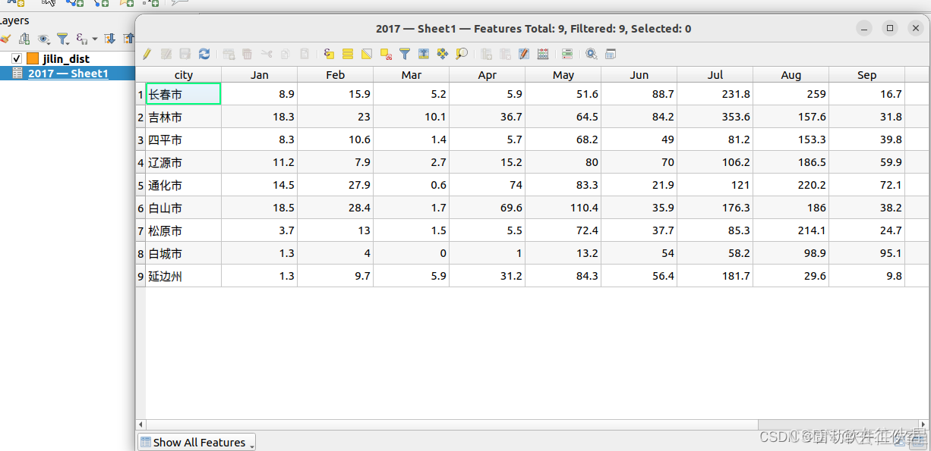Image resolution: width=931 pixels, height=451 pixels.
Task: Sort table by city column header
Action: point(184,74)
